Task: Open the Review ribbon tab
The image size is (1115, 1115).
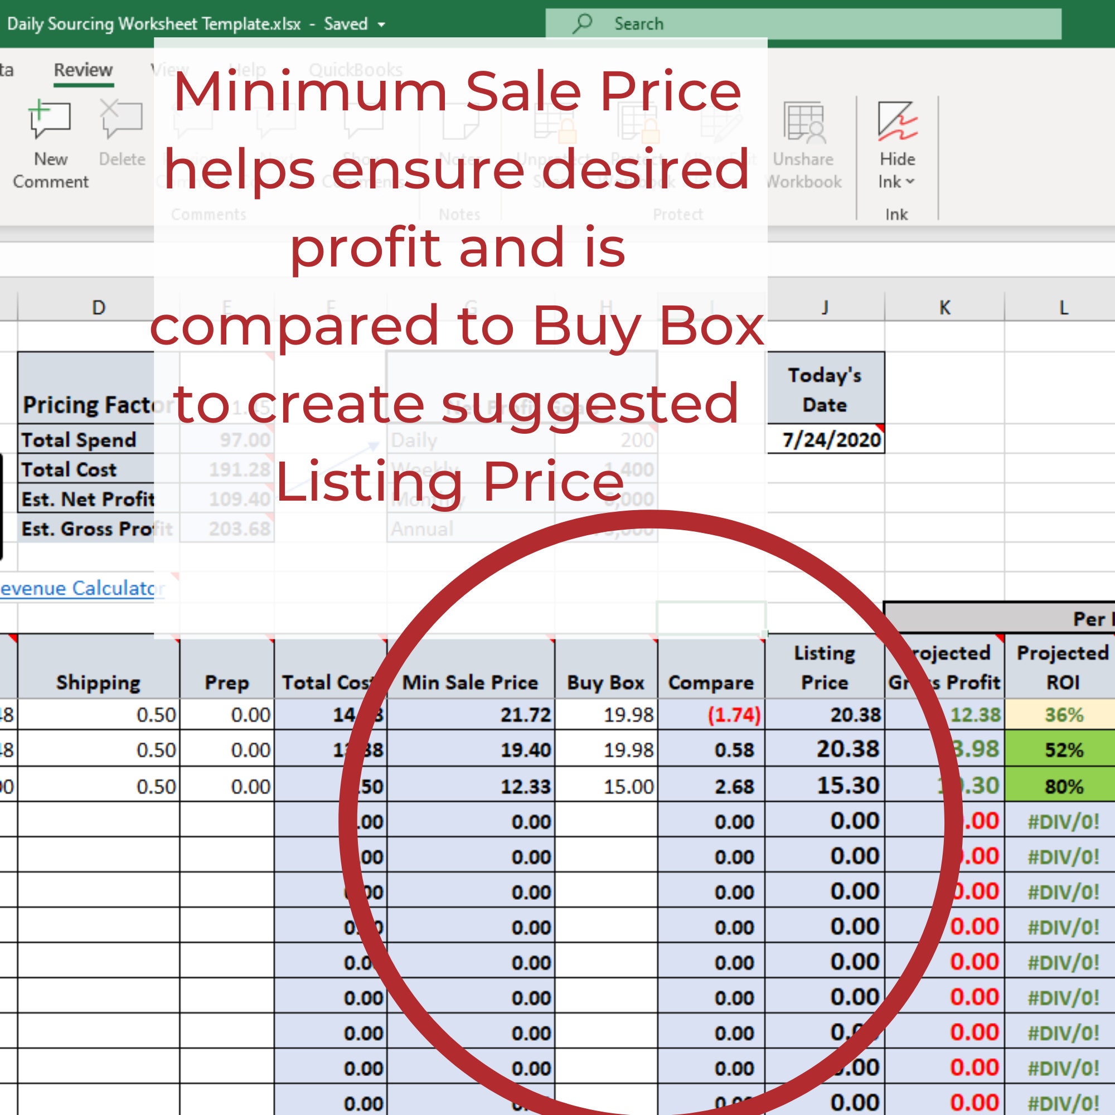Action: pyautogui.click(x=83, y=70)
